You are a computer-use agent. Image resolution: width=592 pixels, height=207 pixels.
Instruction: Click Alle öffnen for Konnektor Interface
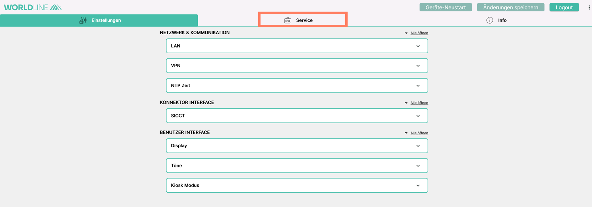[x=419, y=103]
